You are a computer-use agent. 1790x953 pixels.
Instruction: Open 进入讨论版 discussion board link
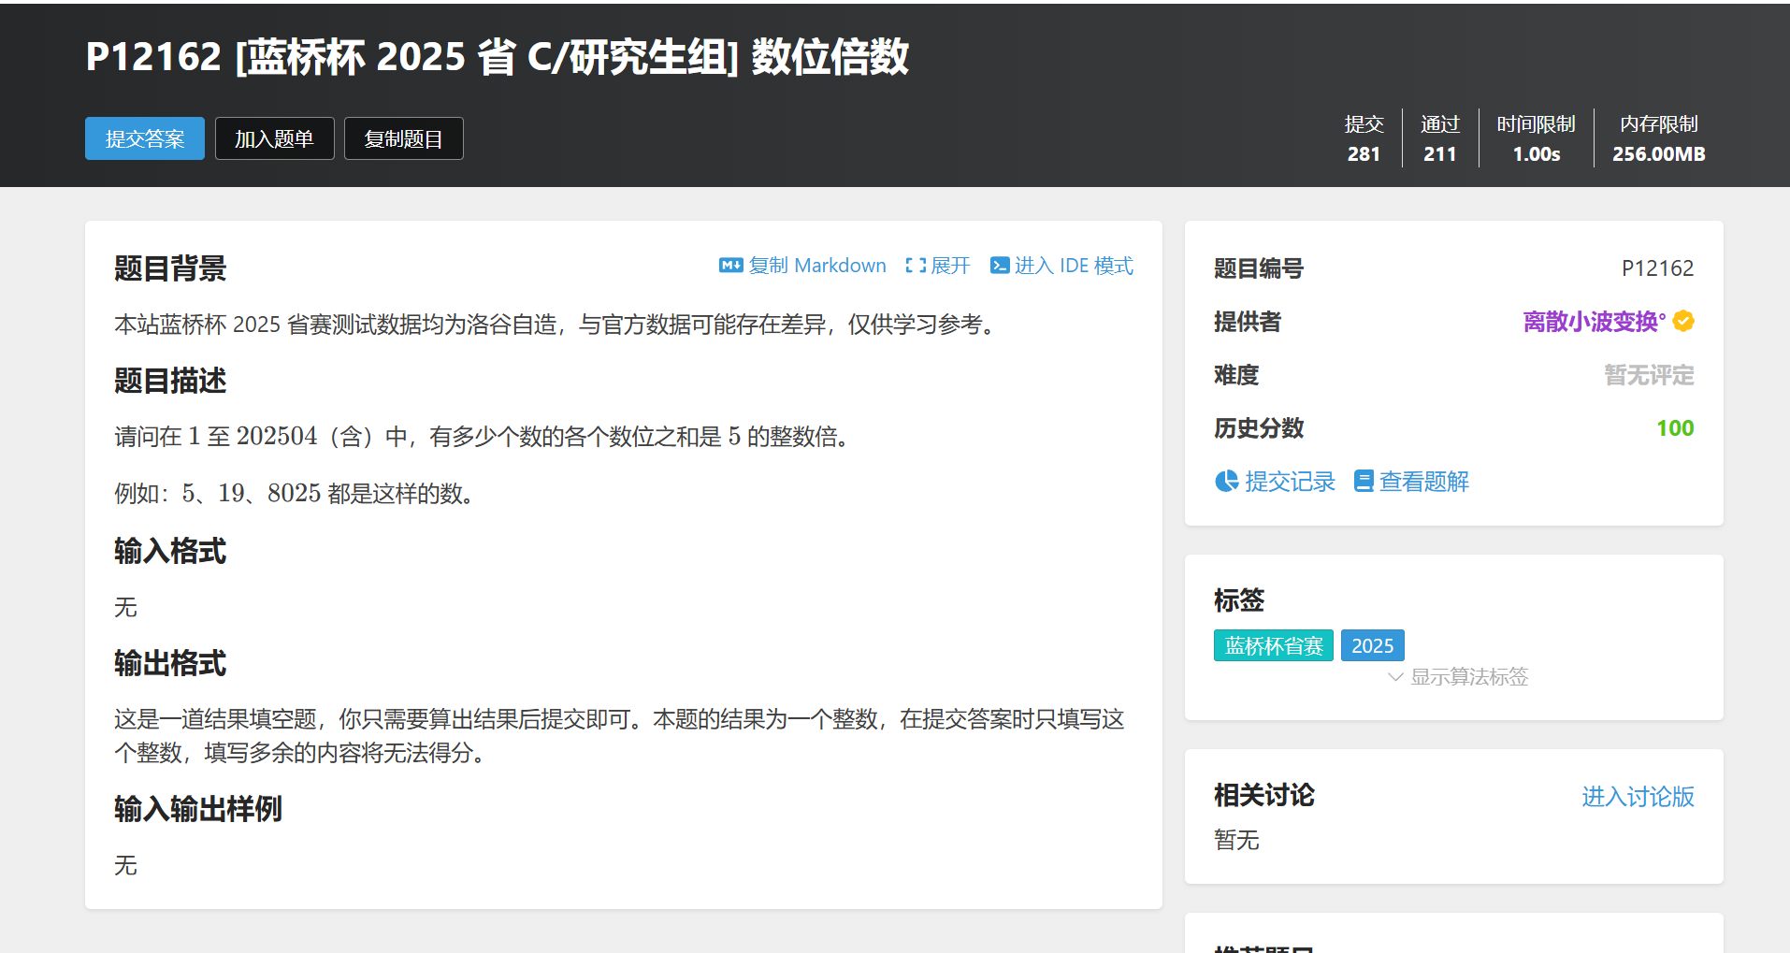point(1638,797)
